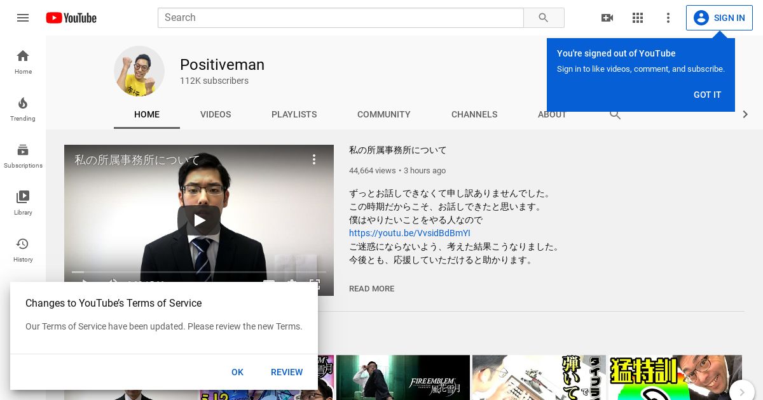This screenshot has height=400, width=763.
Task: Click the Positiveman channel avatar
Action: (139, 71)
